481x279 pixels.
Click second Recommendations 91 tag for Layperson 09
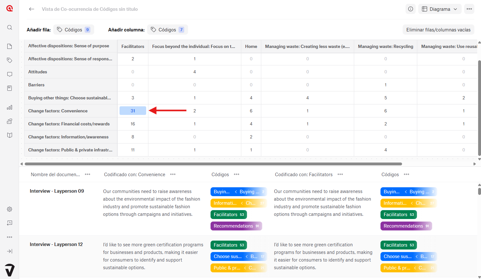406,226
